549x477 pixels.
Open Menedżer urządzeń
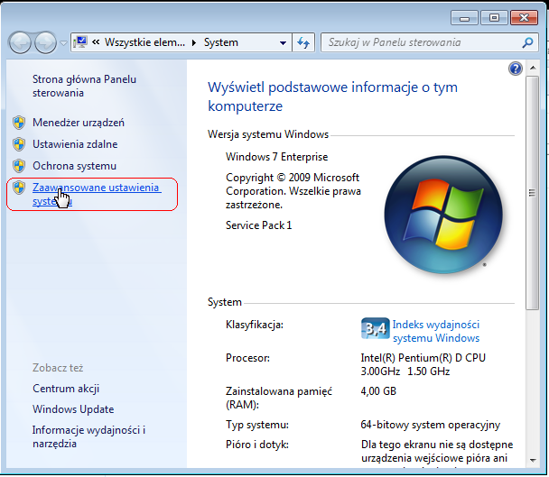79,123
